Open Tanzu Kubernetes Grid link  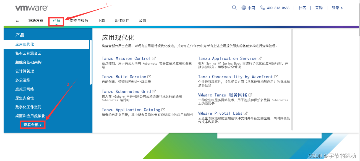pos(126,91)
